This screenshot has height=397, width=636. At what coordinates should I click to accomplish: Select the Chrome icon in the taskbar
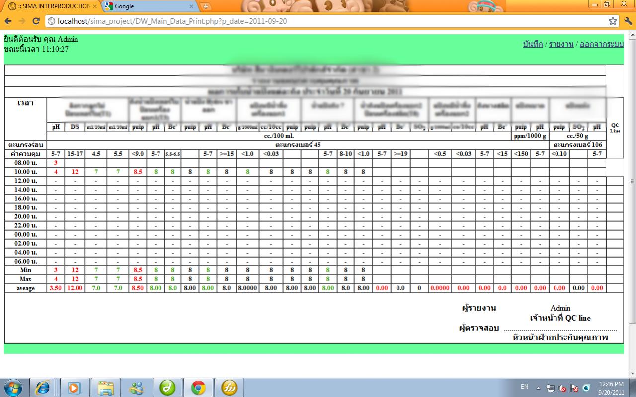pyautogui.click(x=199, y=388)
